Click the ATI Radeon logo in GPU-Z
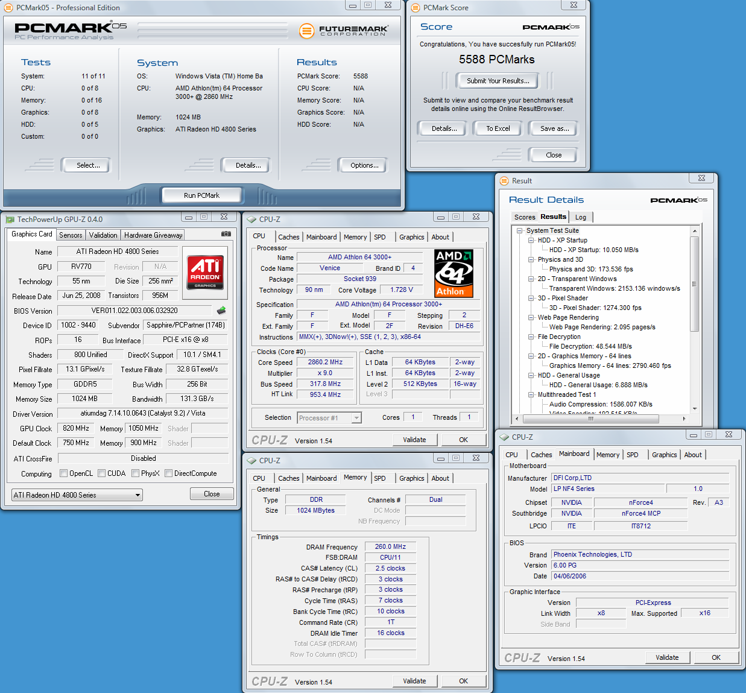 pyautogui.click(x=205, y=272)
